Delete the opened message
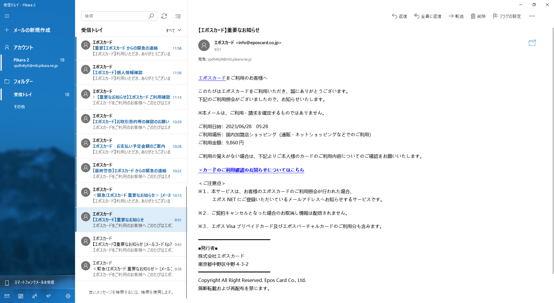This screenshot has width=554, height=303. coord(478,16)
